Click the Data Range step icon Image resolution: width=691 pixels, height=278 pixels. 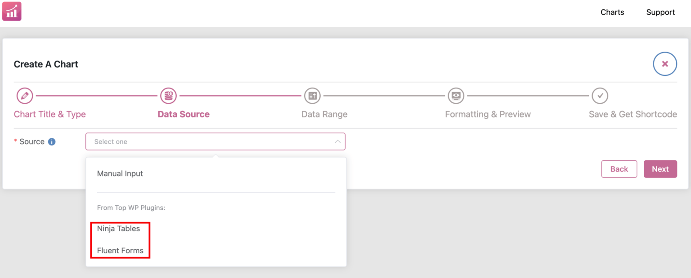[312, 96]
